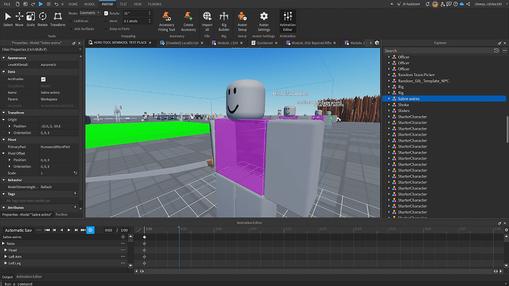Jump to first animation frame
Screen dimensions: 509x286
[x=47, y=230]
